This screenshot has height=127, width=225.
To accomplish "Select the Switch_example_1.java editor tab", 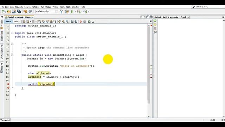I will (x=19, y=17).
